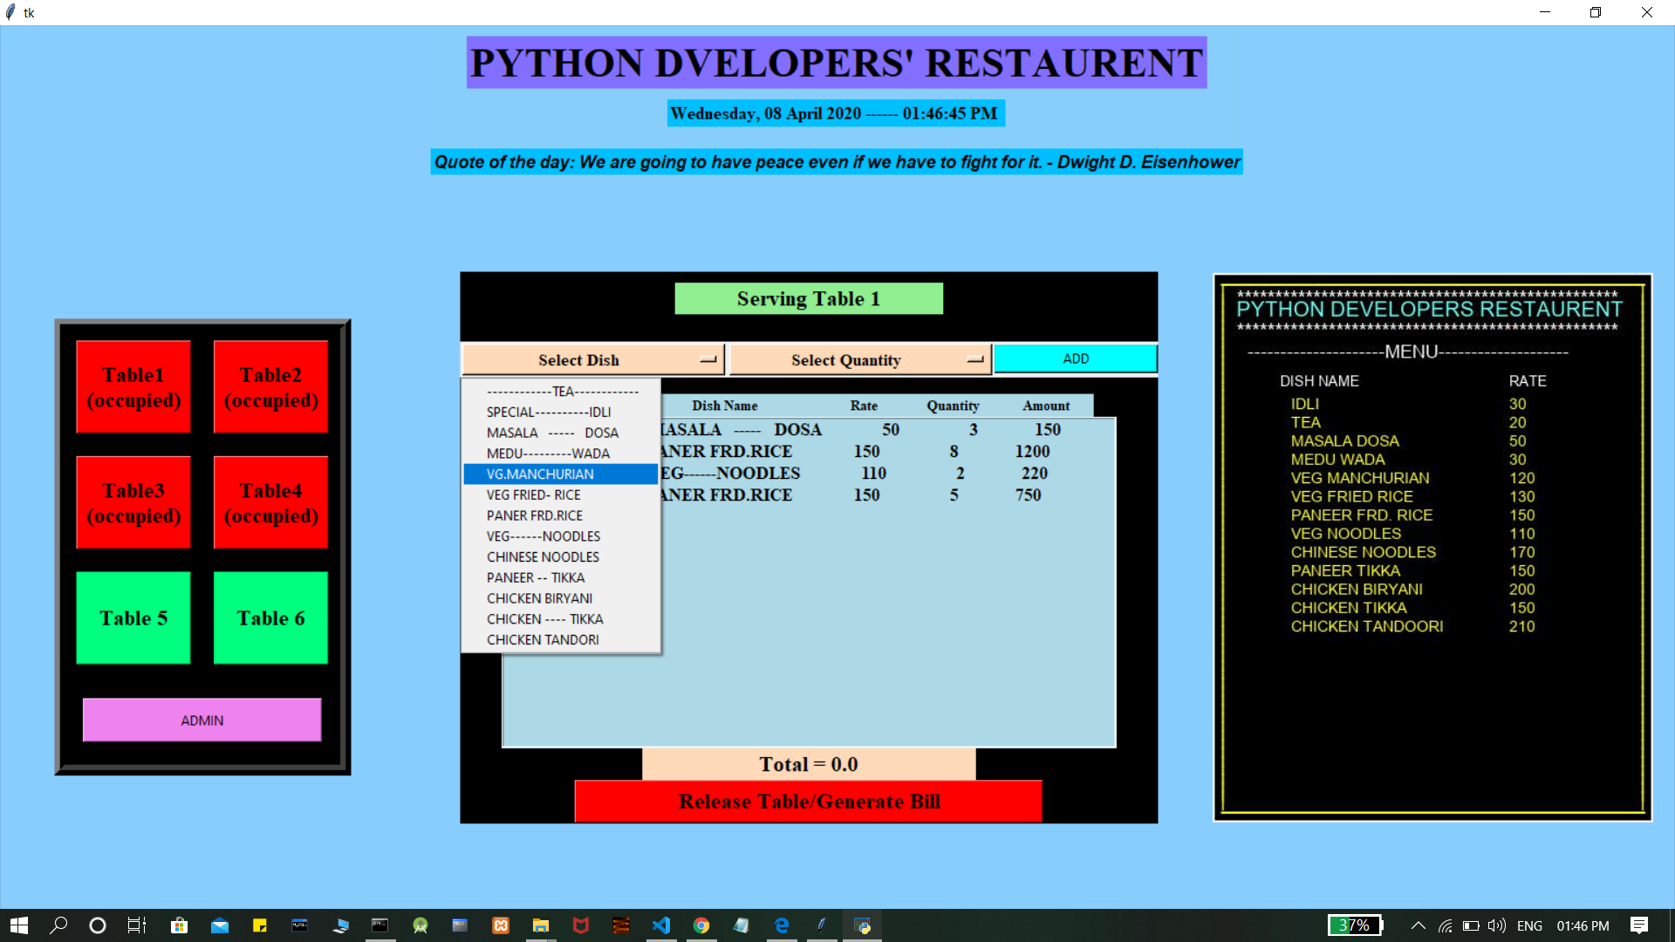
Task: Launch Google Chrome from the taskbar
Action: point(702,925)
